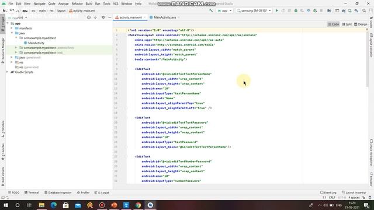This screenshot has height=210, width=374.
Task: Switch to the MainActivity.java tab
Action: pos(165,17)
